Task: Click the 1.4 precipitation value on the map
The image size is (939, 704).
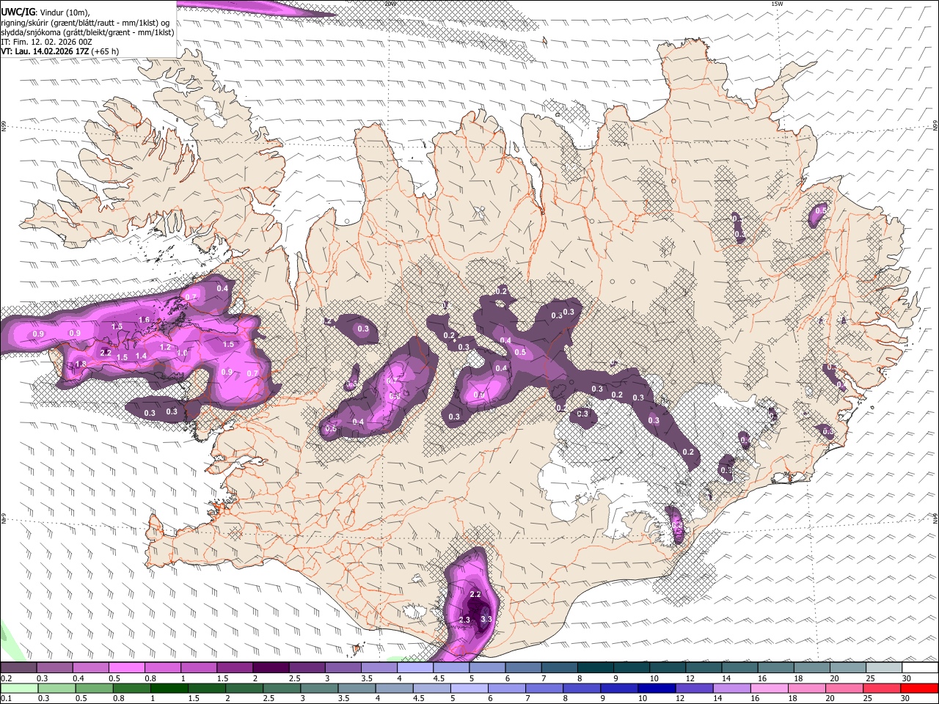Action: tap(141, 356)
